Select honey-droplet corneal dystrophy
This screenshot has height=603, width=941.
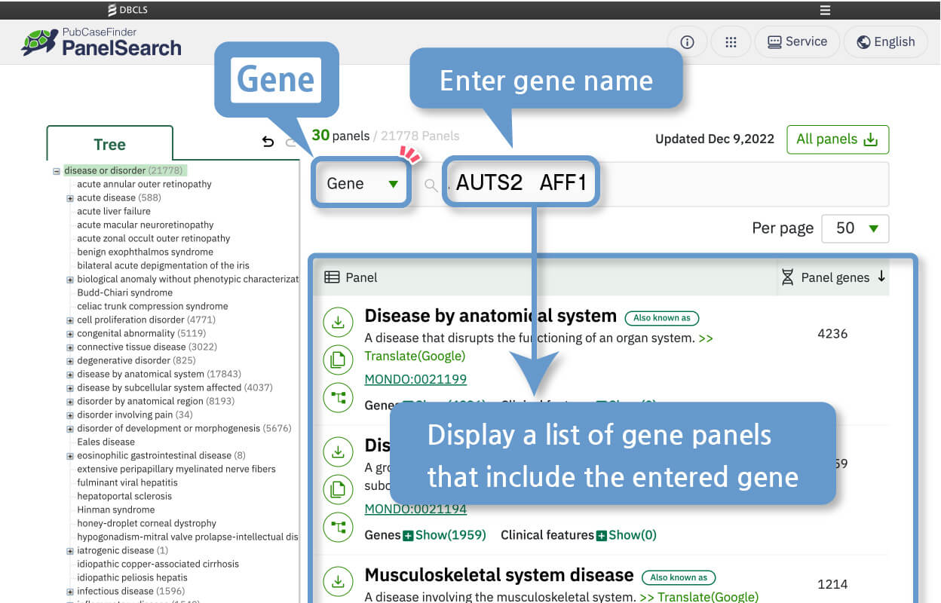point(146,523)
